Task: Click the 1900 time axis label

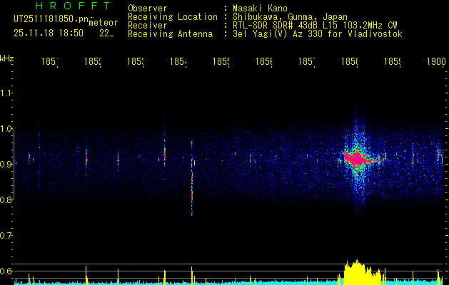Action: click(436, 61)
